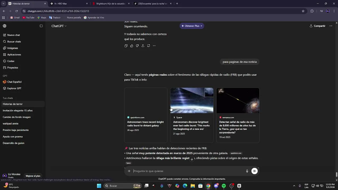This screenshot has height=190, width=338.
Task: Open Buscar chats in the sidebar
Action: point(22,42)
